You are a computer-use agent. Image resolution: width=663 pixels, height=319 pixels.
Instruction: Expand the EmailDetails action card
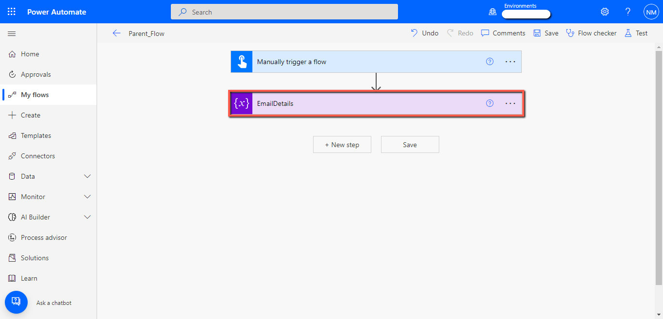point(376,103)
